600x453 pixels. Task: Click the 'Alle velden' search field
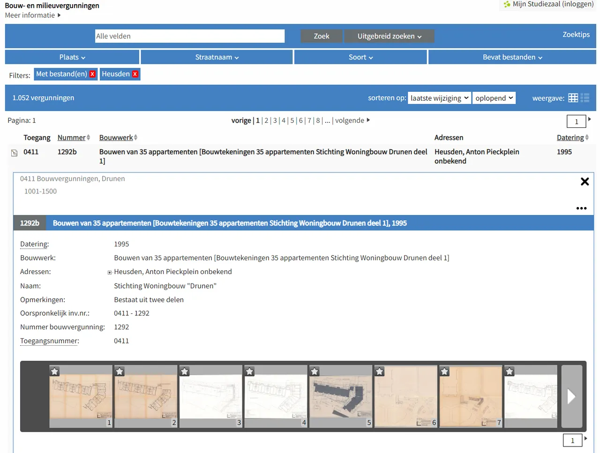pyautogui.click(x=190, y=36)
